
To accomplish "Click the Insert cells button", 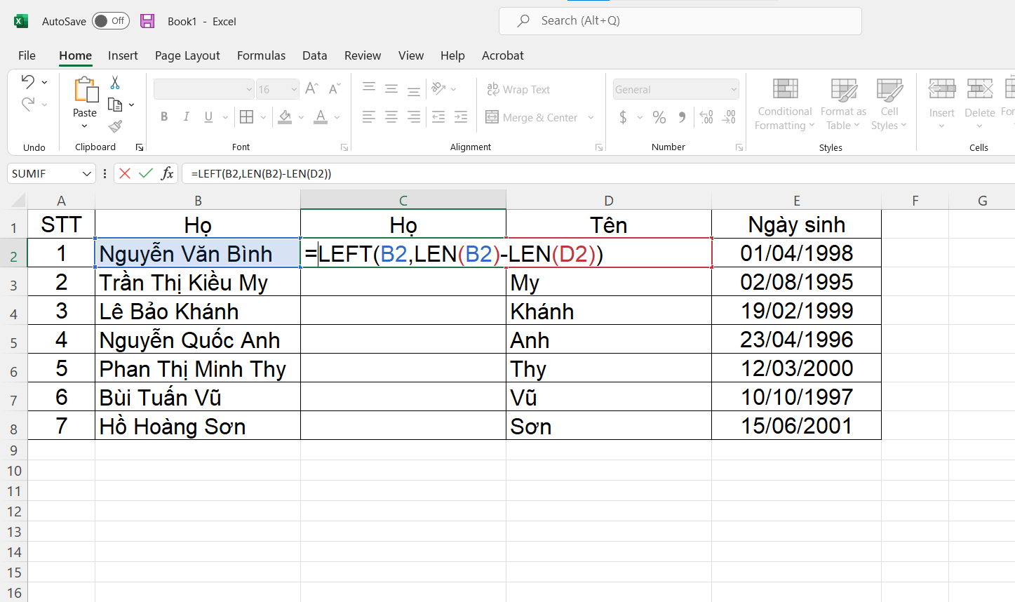I will pyautogui.click(x=942, y=105).
